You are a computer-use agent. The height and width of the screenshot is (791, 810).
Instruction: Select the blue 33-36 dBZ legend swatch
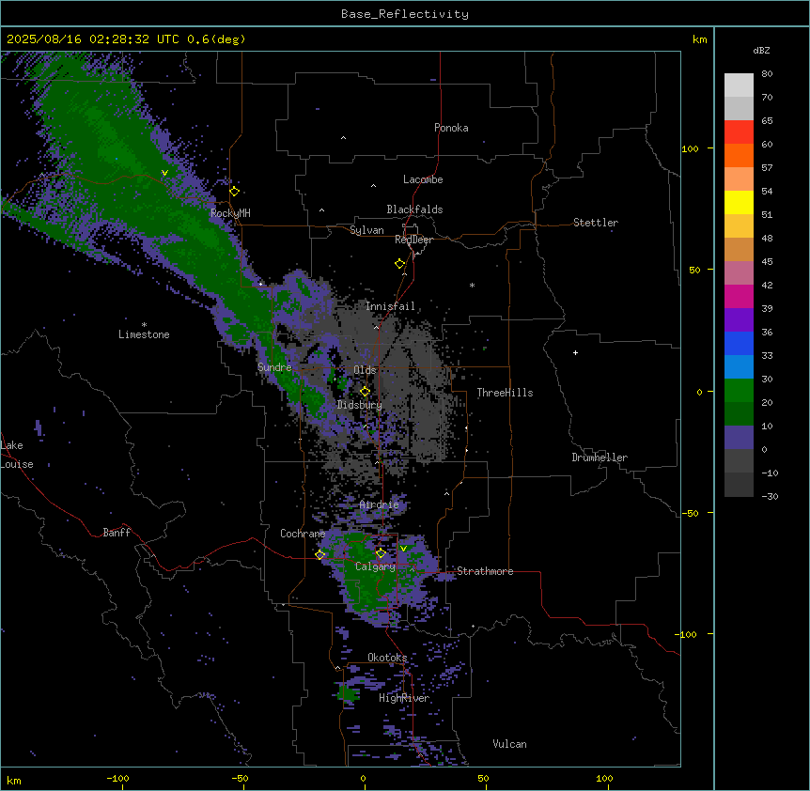coord(739,343)
